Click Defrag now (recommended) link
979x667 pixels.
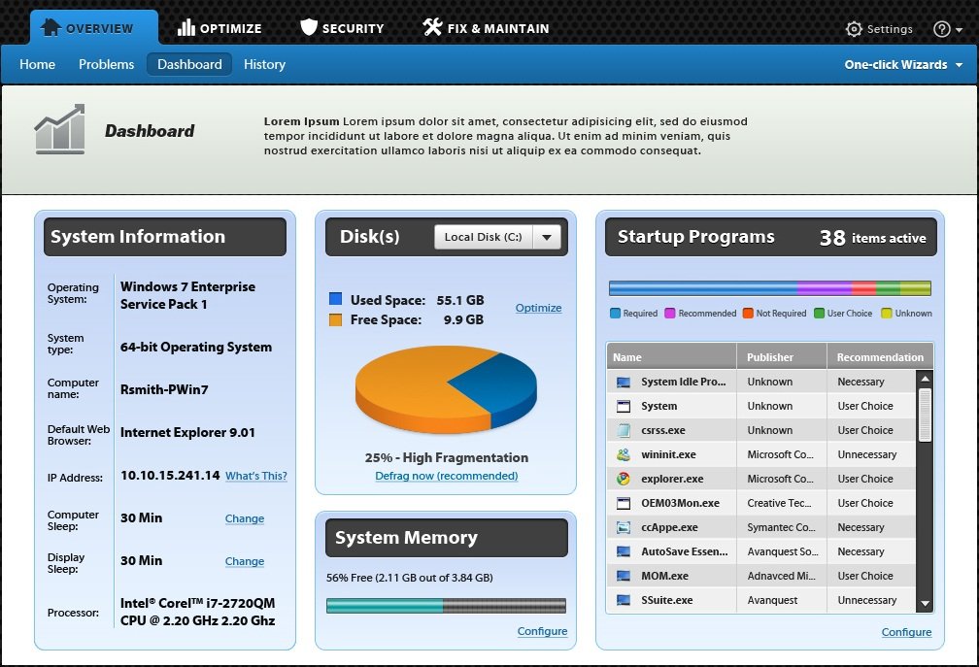pyautogui.click(x=447, y=476)
